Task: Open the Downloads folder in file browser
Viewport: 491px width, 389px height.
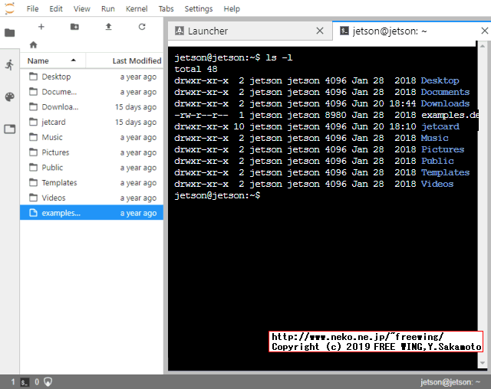Action: click(60, 107)
